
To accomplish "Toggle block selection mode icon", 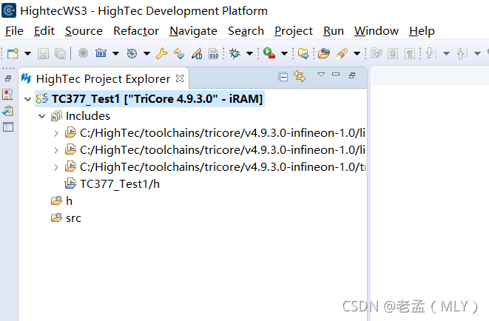I will 393,53.
